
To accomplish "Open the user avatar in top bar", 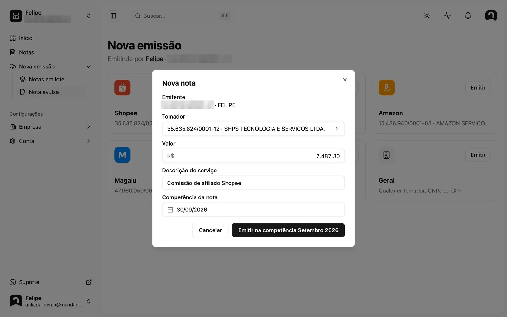I will click(x=491, y=16).
